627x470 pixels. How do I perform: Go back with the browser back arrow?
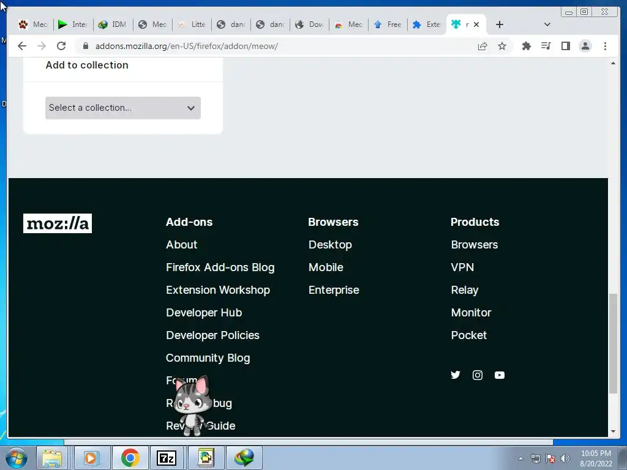(x=22, y=46)
